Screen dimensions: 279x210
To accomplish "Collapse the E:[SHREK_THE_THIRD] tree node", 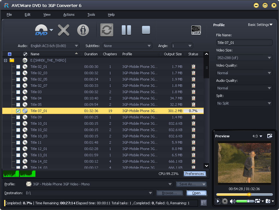I will [x=5, y=60].
